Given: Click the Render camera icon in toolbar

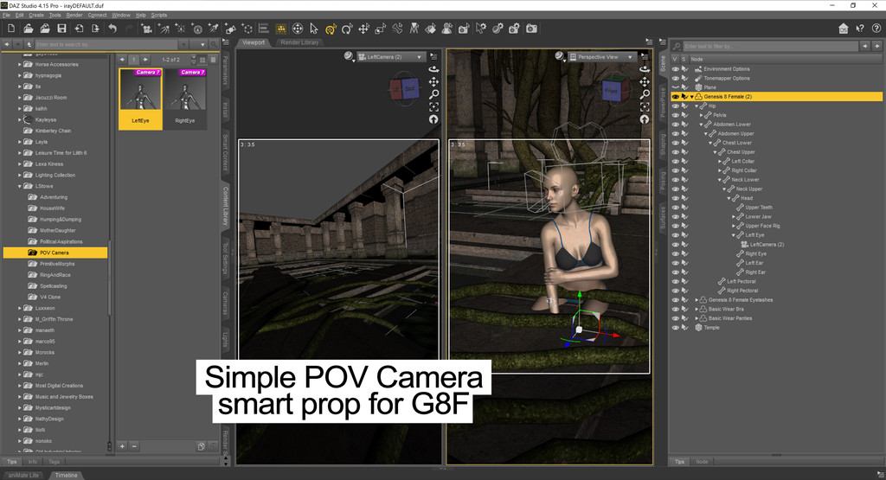Looking at the screenshot, I should click(x=532, y=29).
